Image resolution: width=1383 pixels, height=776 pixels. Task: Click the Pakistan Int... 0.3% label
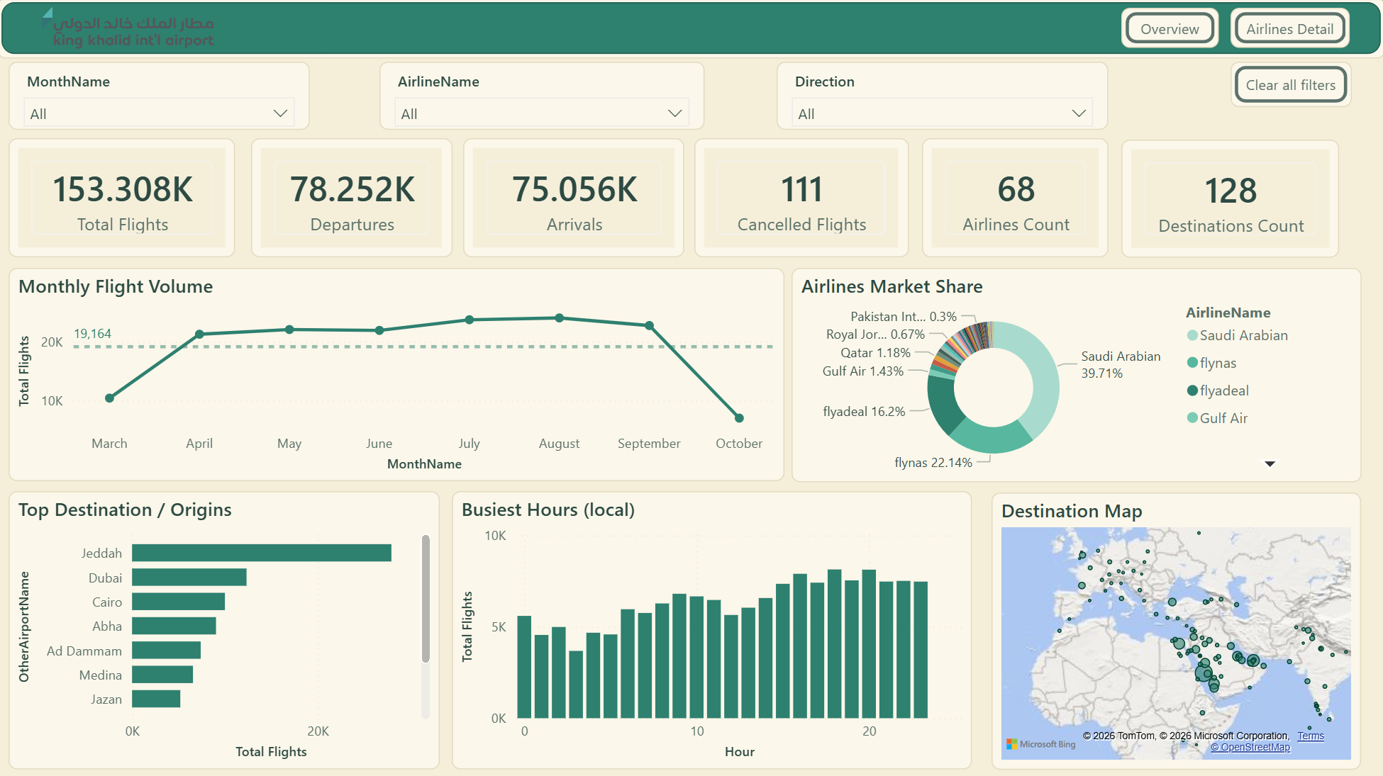point(904,317)
